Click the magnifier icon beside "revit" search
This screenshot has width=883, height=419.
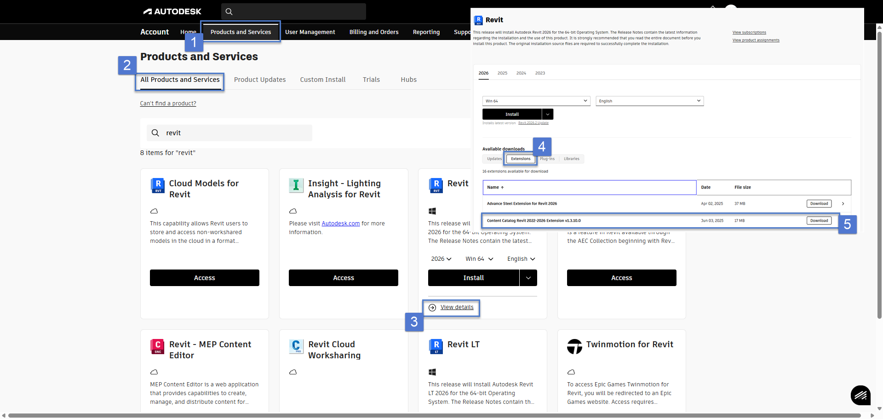pyautogui.click(x=155, y=133)
